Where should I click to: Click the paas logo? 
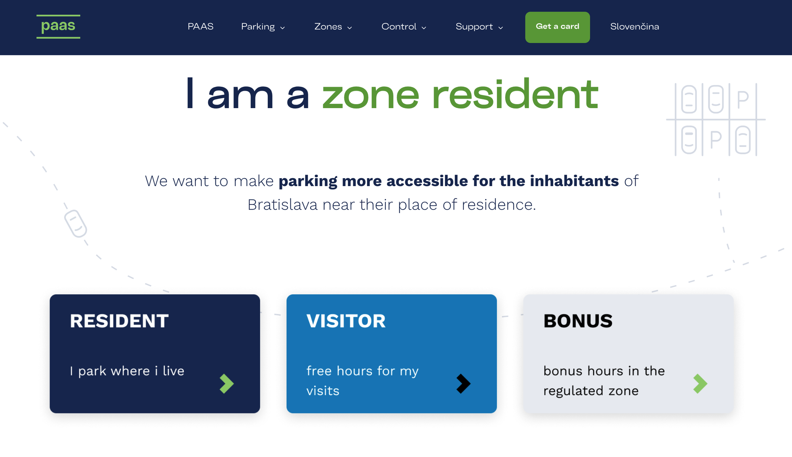(x=58, y=27)
